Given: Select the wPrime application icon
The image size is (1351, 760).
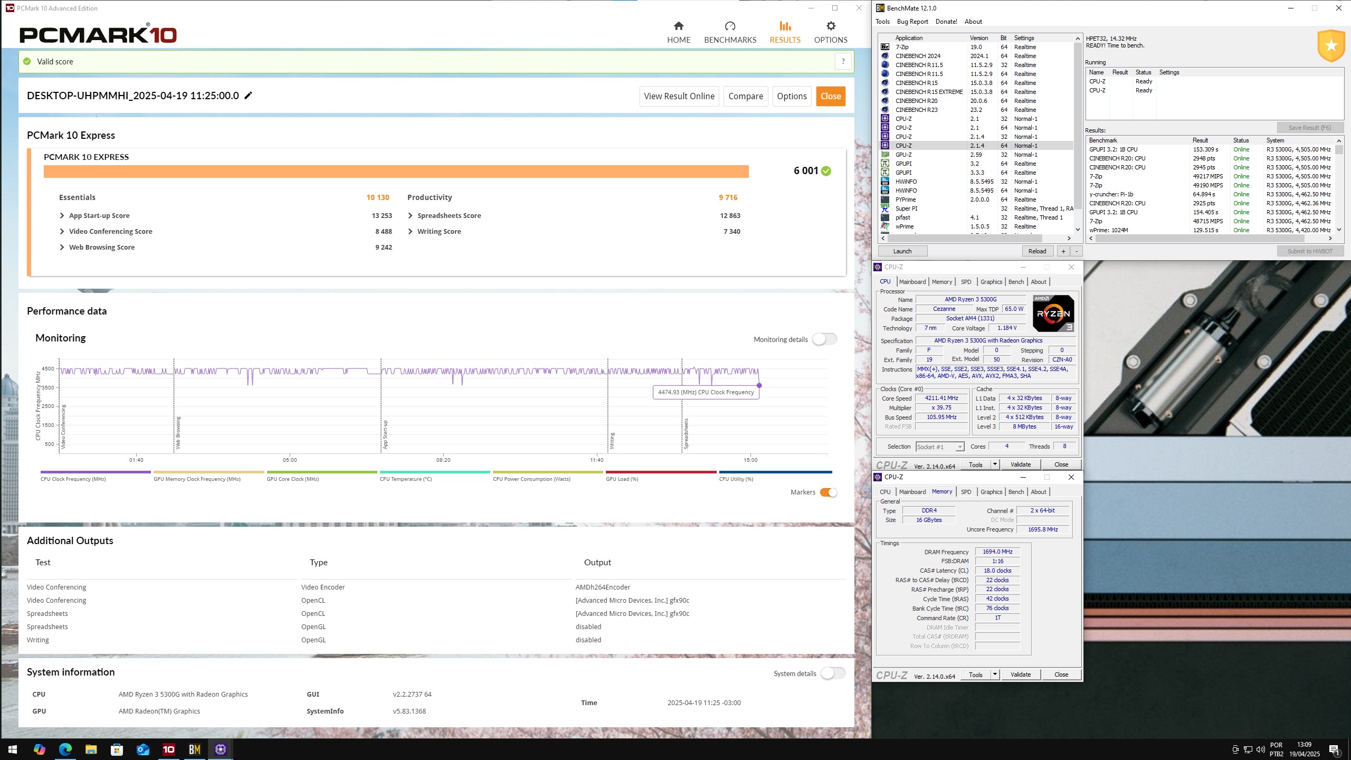Looking at the screenshot, I should [x=885, y=226].
